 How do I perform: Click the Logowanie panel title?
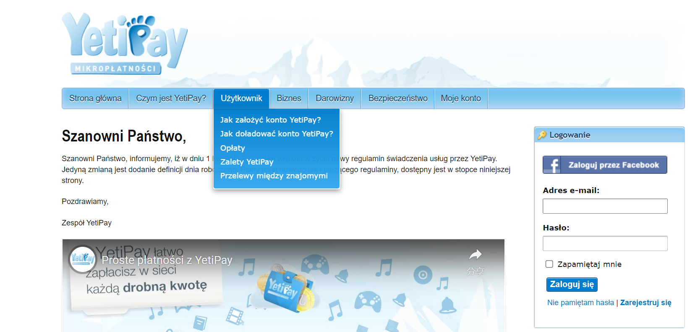click(570, 135)
